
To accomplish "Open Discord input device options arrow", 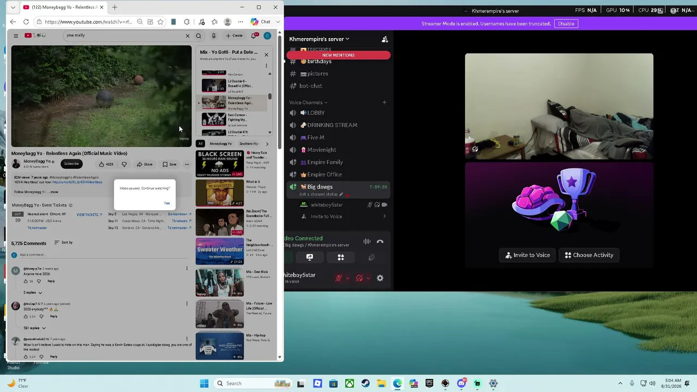I will click(x=348, y=278).
